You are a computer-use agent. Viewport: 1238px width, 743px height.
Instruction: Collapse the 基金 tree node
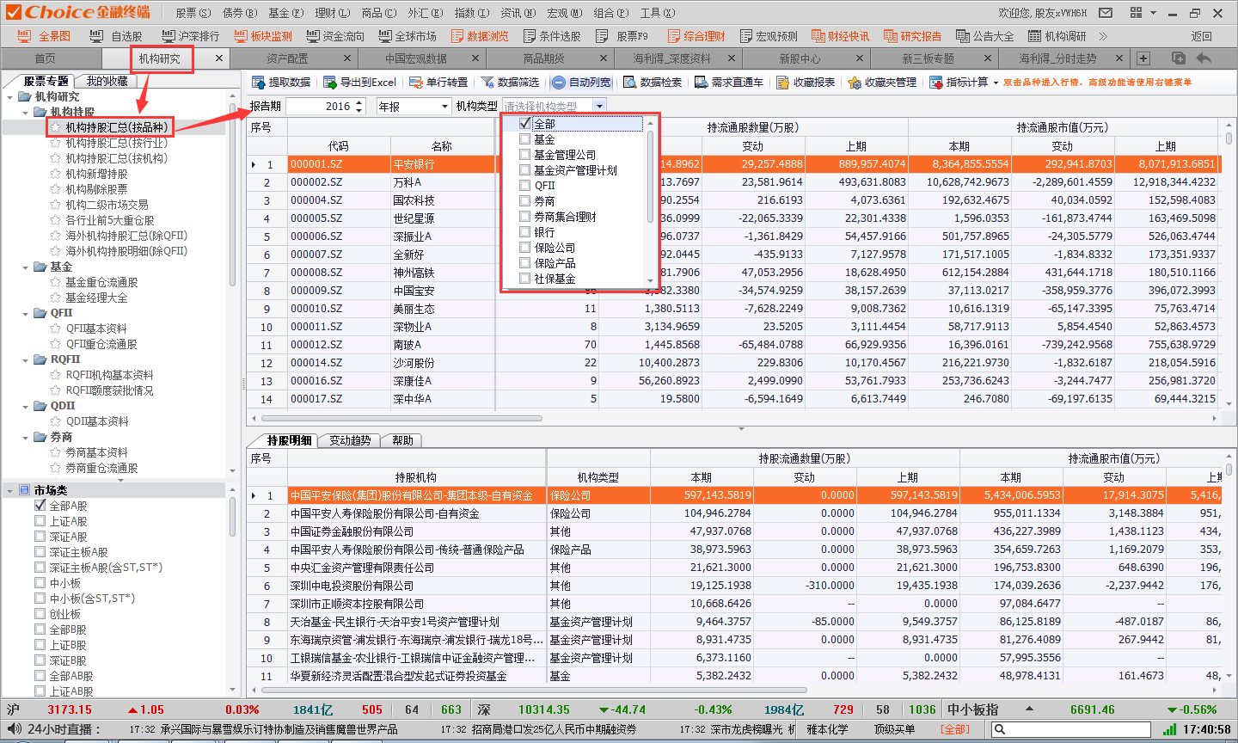[26, 267]
